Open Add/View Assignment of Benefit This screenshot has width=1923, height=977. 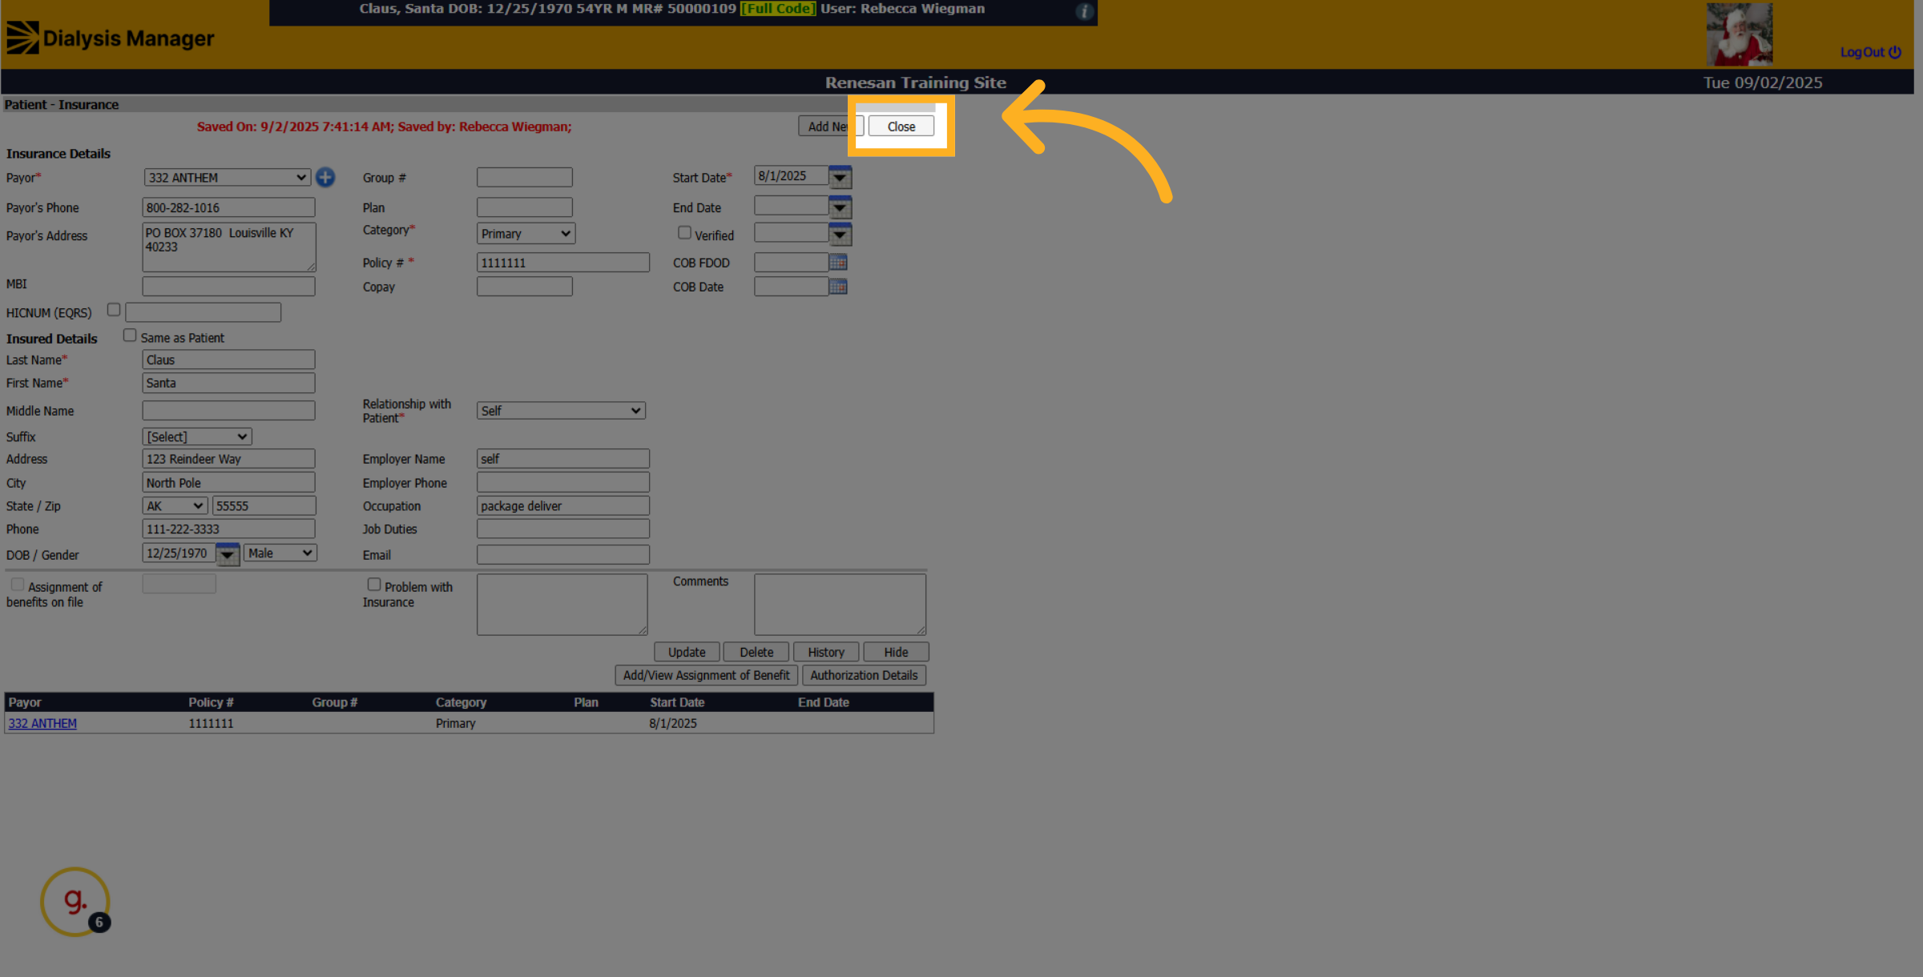(706, 675)
